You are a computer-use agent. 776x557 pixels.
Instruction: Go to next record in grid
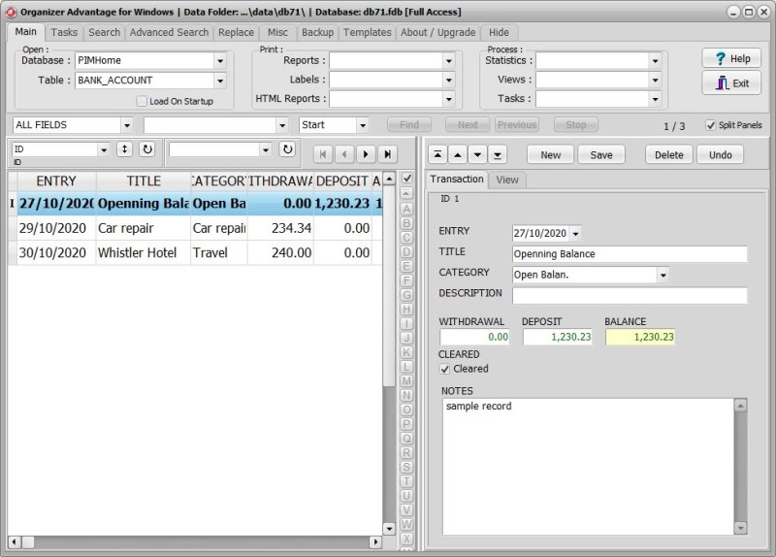coord(366,154)
